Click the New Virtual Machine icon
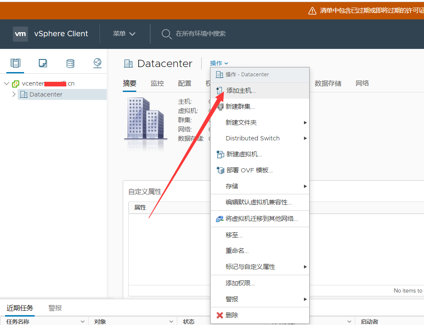 coord(220,154)
